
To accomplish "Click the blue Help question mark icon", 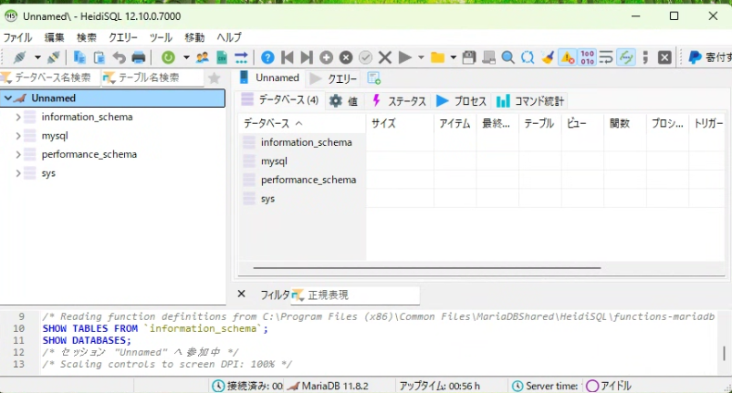I will [267, 57].
